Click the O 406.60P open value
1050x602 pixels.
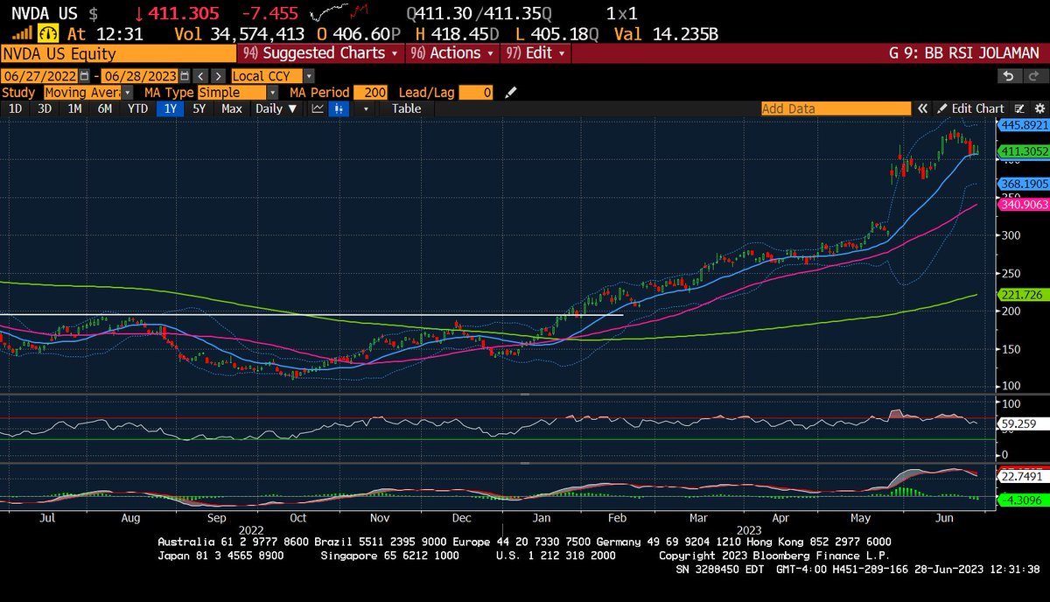point(359,34)
